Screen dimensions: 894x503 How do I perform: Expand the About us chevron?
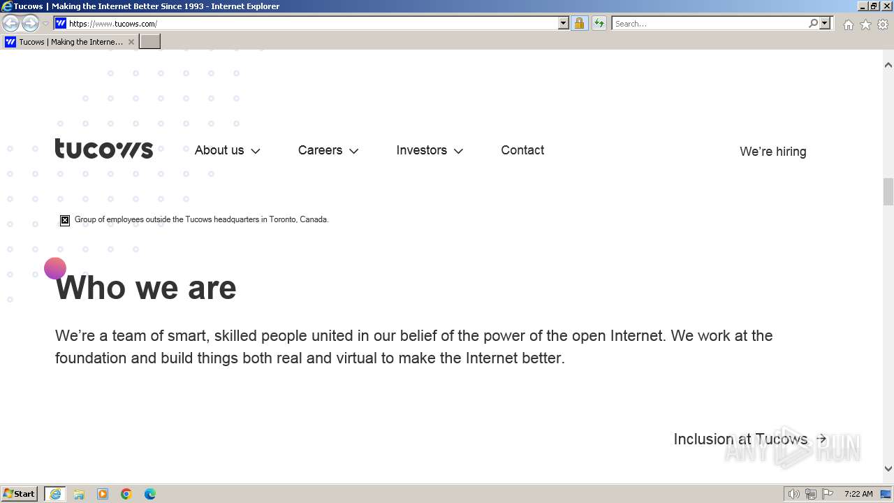click(256, 151)
